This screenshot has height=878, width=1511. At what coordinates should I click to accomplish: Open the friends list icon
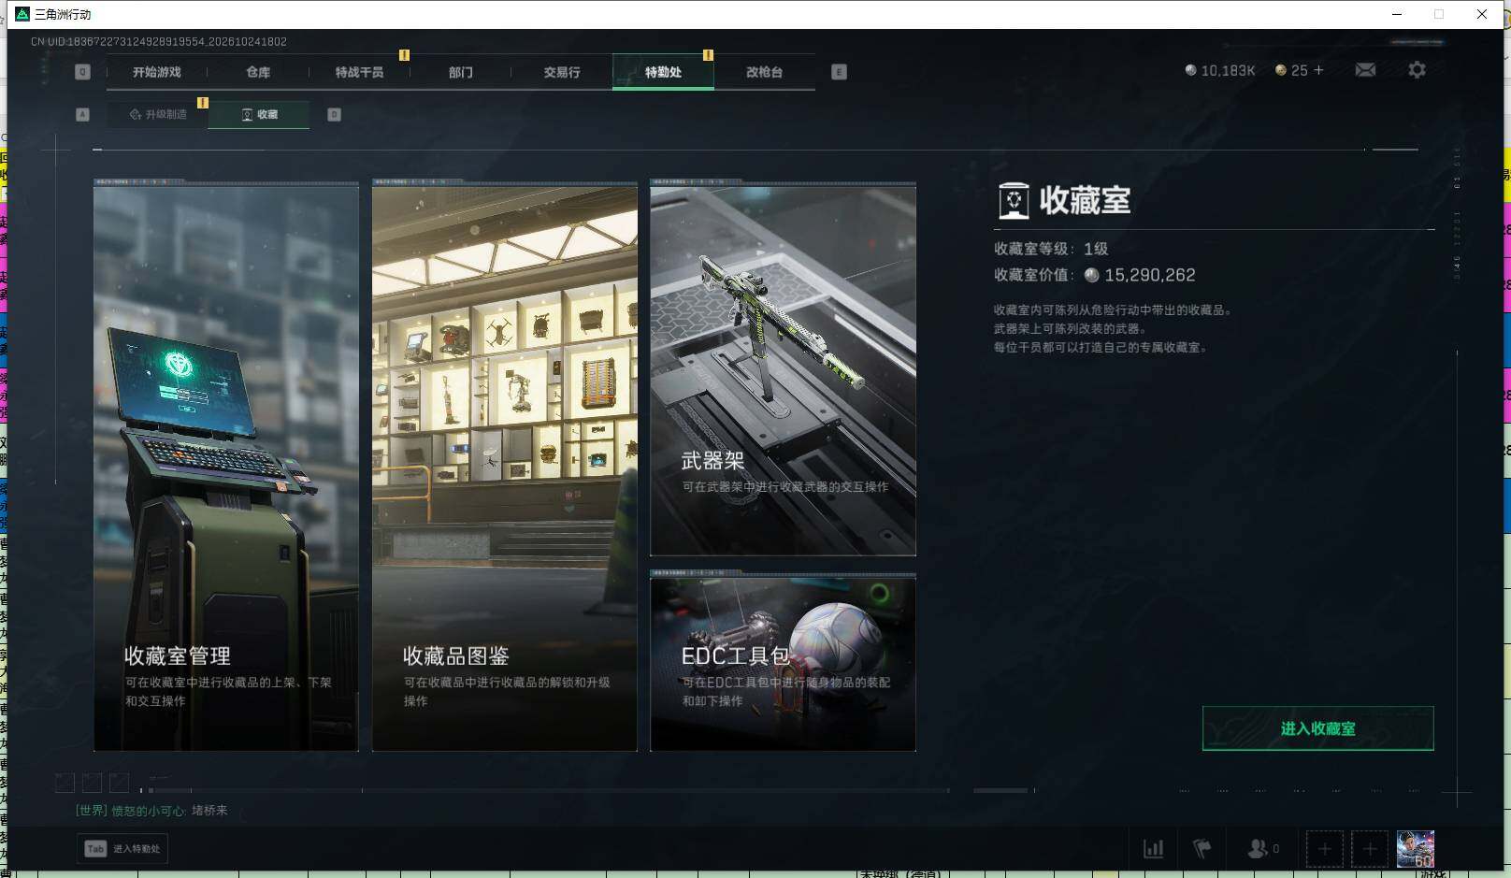pyautogui.click(x=1258, y=849)
